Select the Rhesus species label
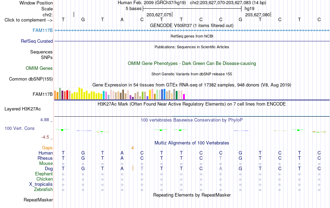330x208 pixels. pos(45,158)
